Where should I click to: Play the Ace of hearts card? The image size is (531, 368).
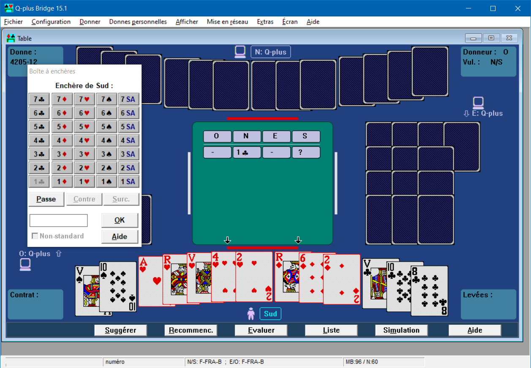point(150,281)
